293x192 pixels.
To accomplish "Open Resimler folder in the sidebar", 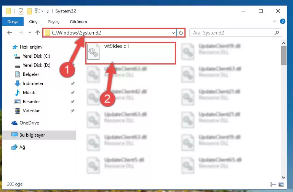I will point(27,102).
